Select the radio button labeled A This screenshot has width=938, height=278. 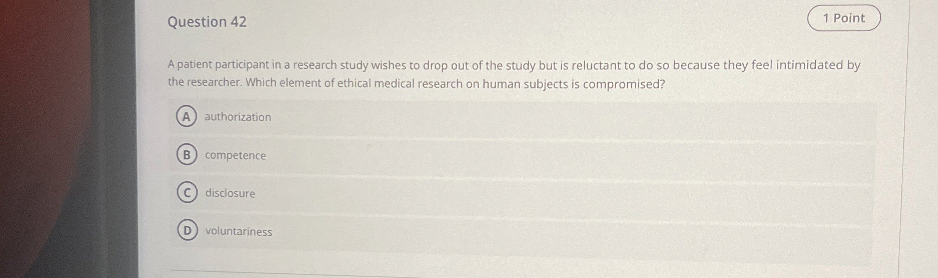pos(187,117)
